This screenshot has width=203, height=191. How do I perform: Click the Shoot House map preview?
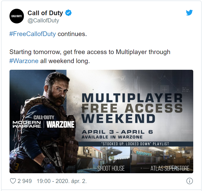tap(104, 160)
